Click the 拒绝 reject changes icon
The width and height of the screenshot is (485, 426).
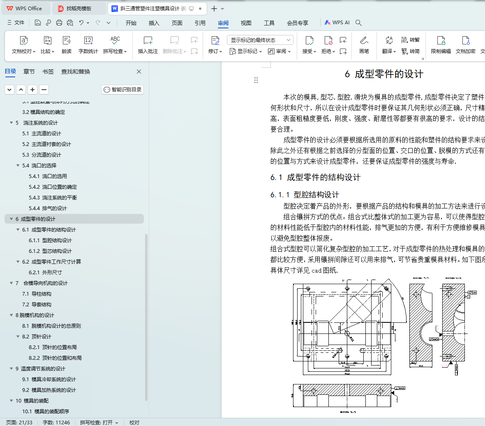tap(328, 45)
